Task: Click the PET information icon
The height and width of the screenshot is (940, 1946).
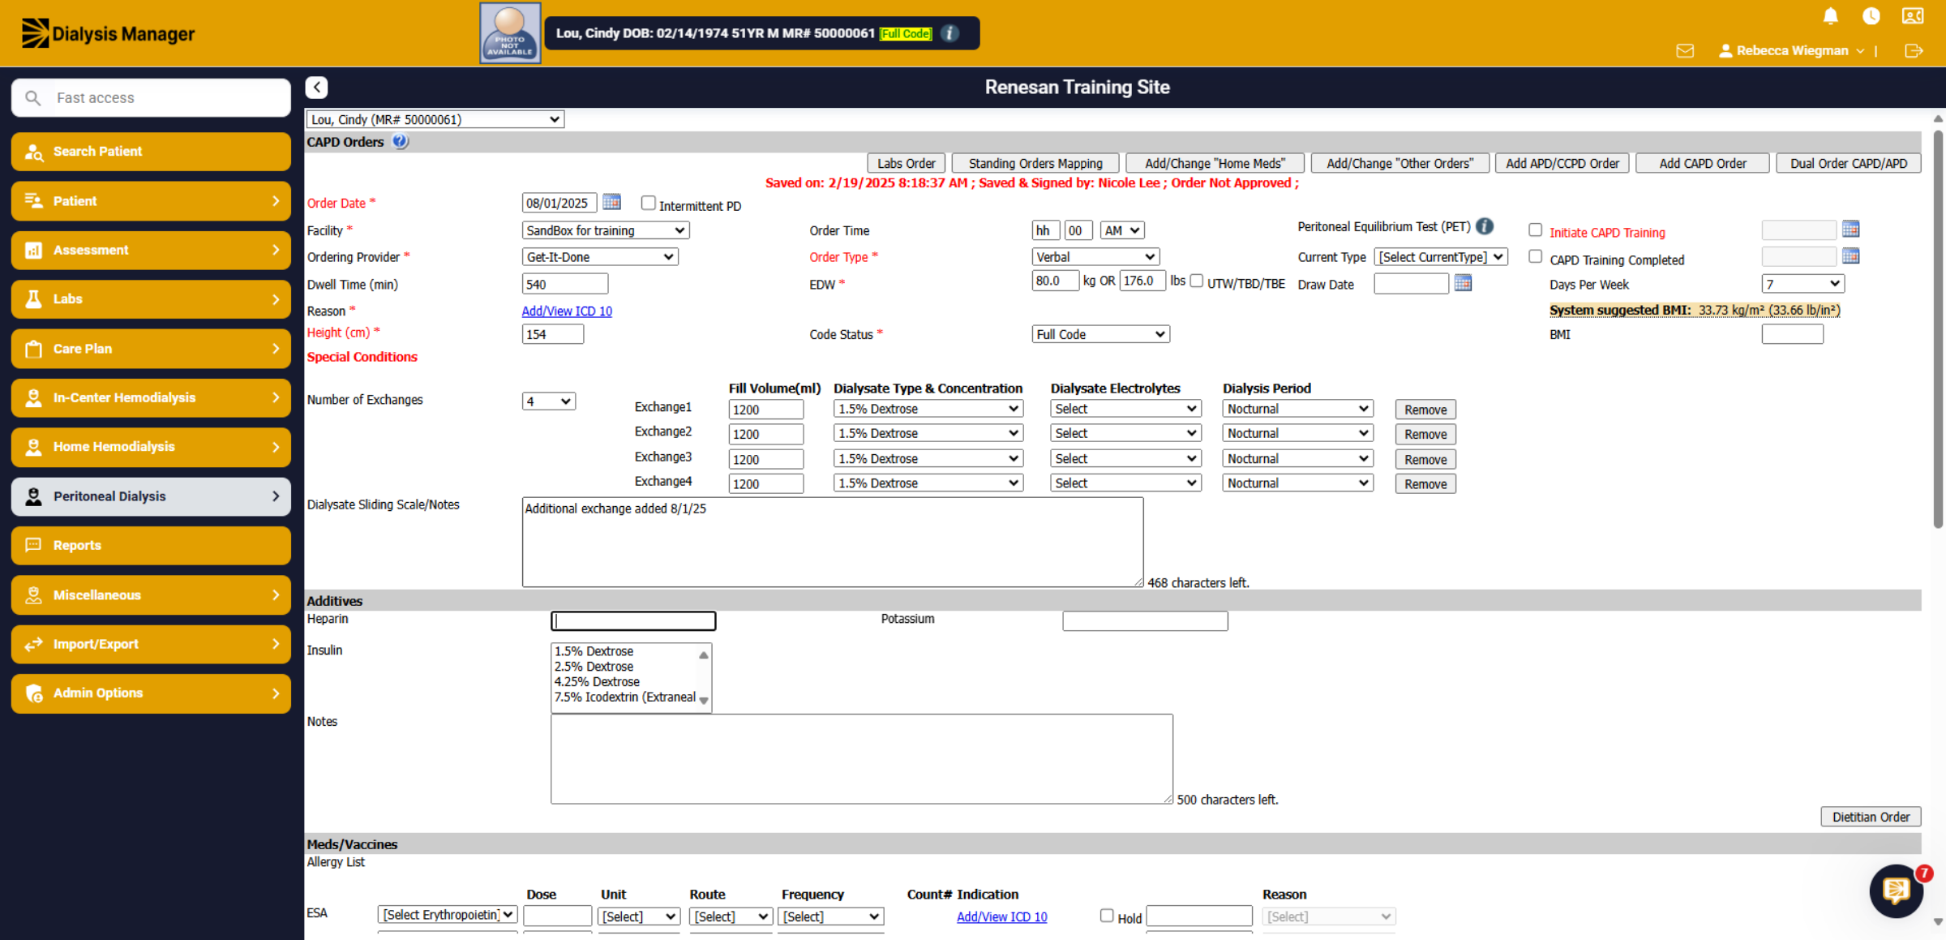Action: 1485,226
